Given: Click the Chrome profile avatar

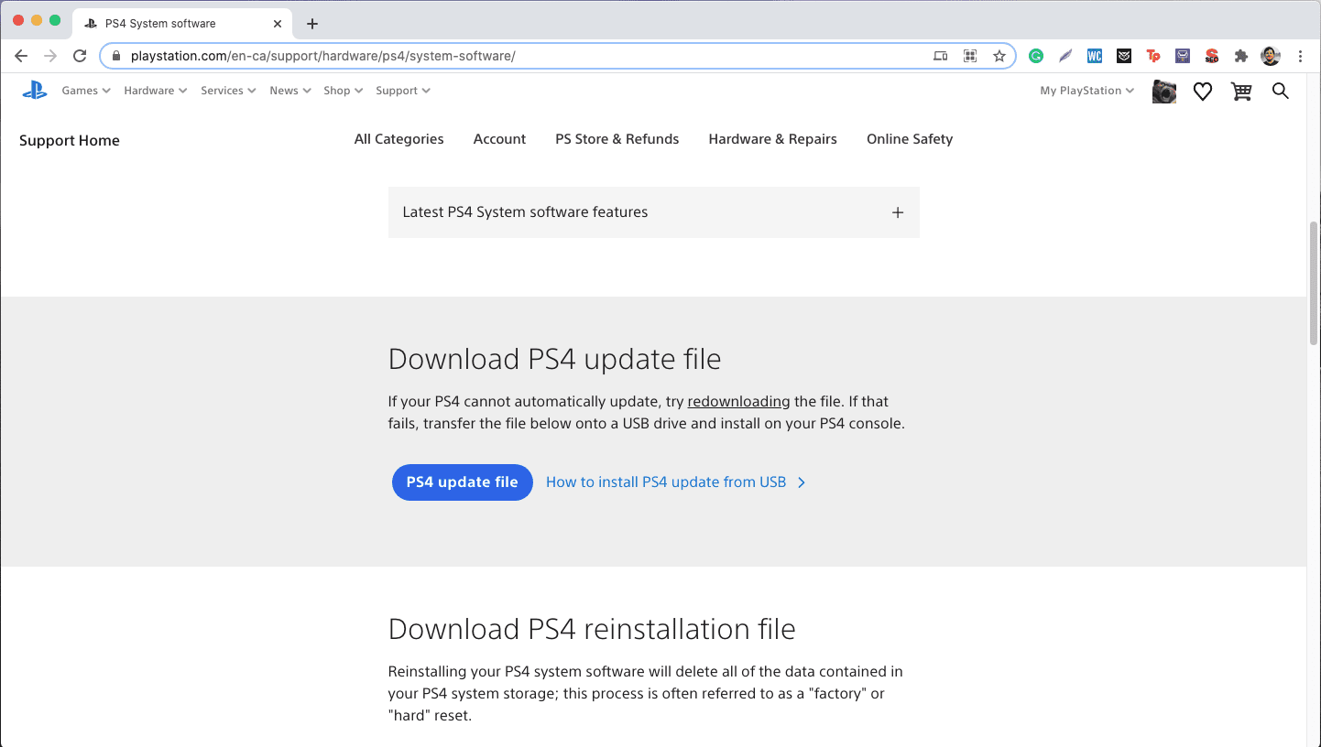Looking at the screenshot, I should (x=1271, y=56).
